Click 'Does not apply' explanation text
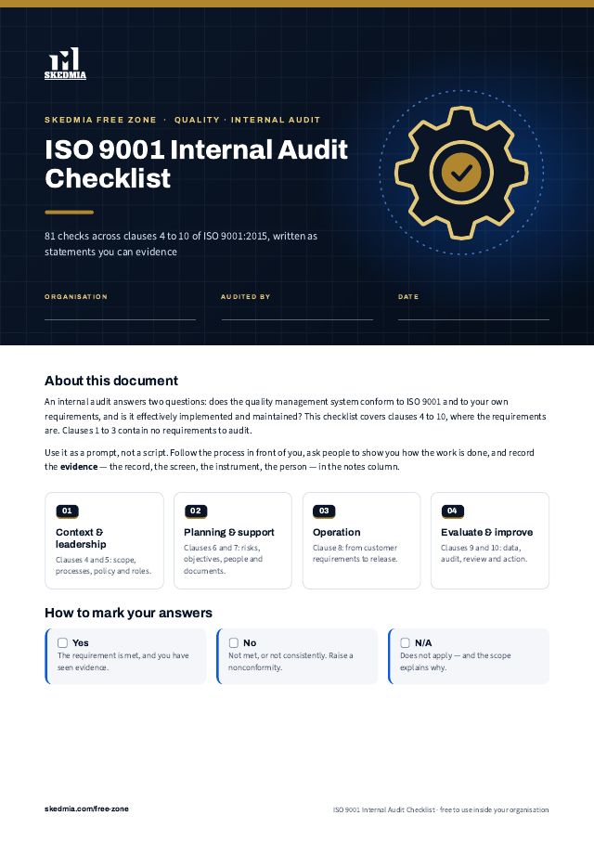This screenshot has width=594, height=841. [455, 661]
